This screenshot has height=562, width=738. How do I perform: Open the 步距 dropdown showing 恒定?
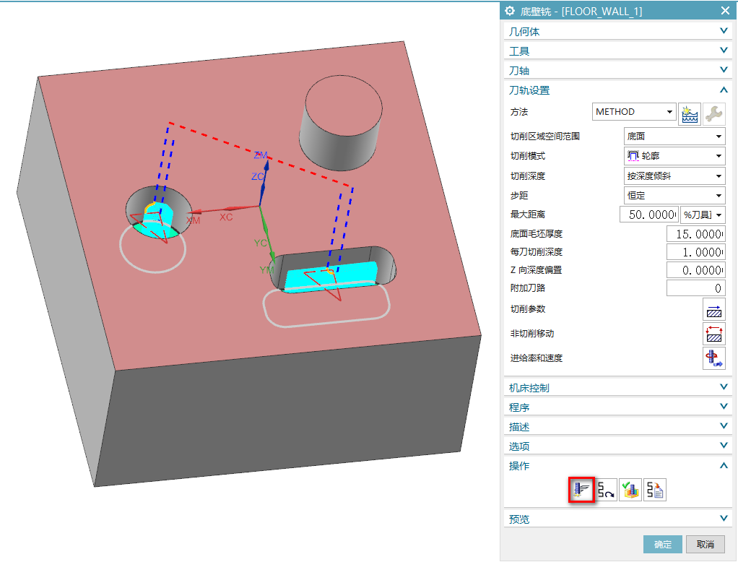[x=674, y=196]
